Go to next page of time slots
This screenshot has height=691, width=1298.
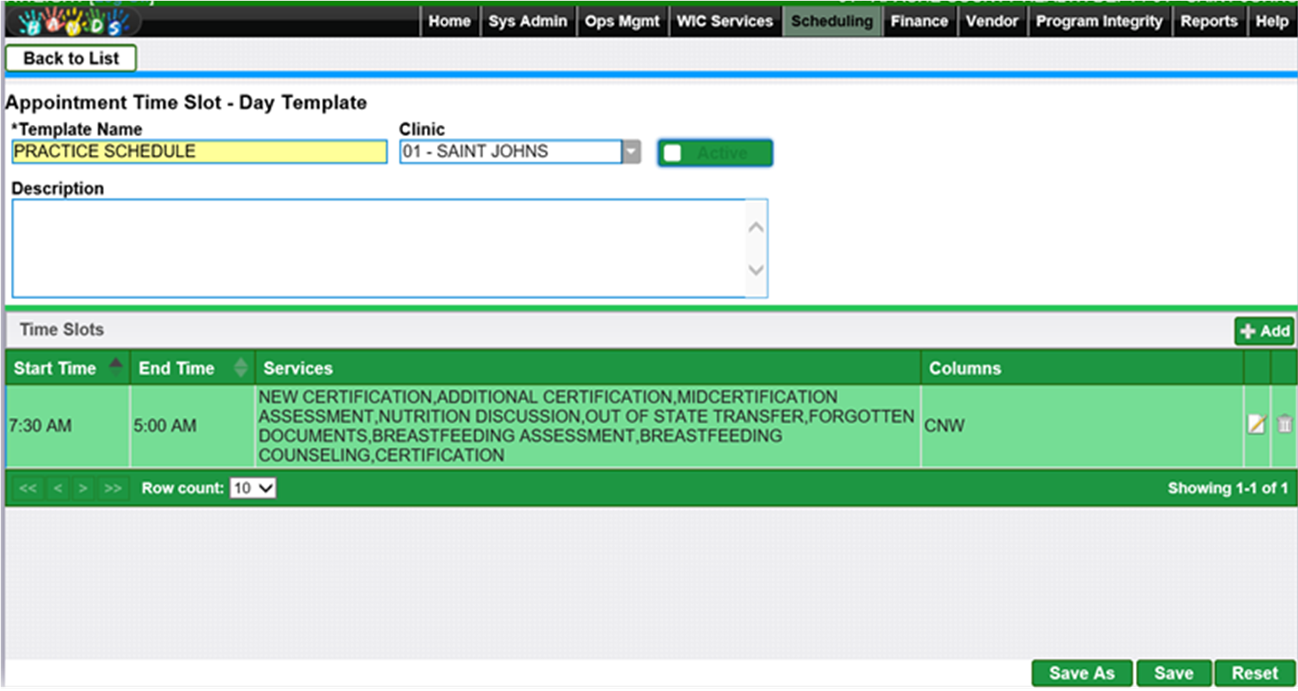pyautogui.click(x=83, y=488)
